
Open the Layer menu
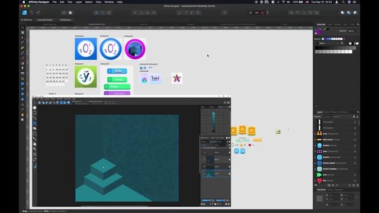coord(79,2)
